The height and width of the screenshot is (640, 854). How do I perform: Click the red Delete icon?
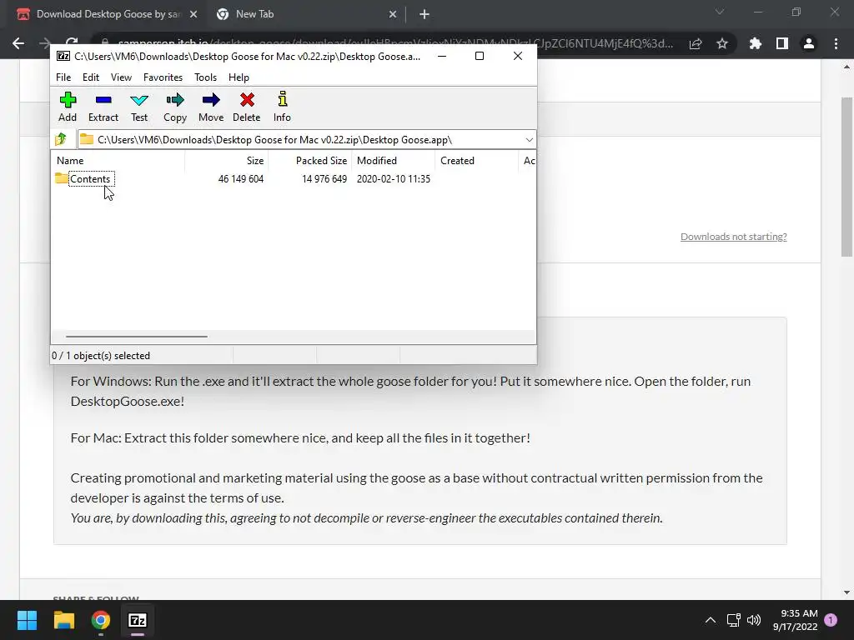(x=247, y=107)
